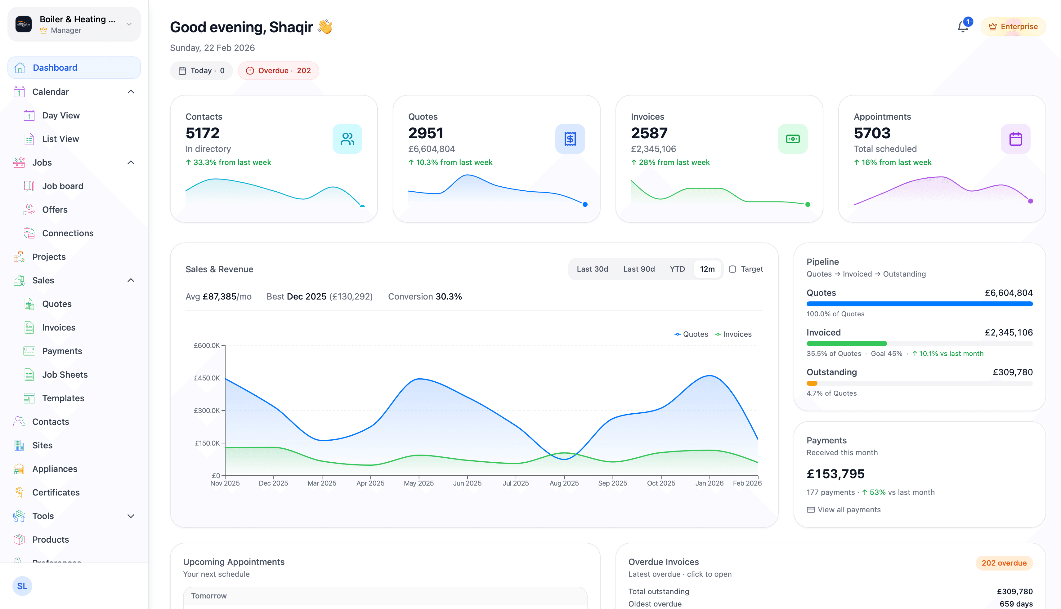Open the Overdue 202 alert pill
The height and width of the screenshot is (609, 1061).
278,70
